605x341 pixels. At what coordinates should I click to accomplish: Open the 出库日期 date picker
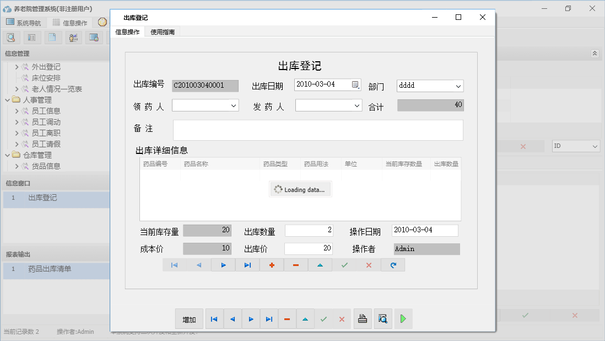point(356,86)
